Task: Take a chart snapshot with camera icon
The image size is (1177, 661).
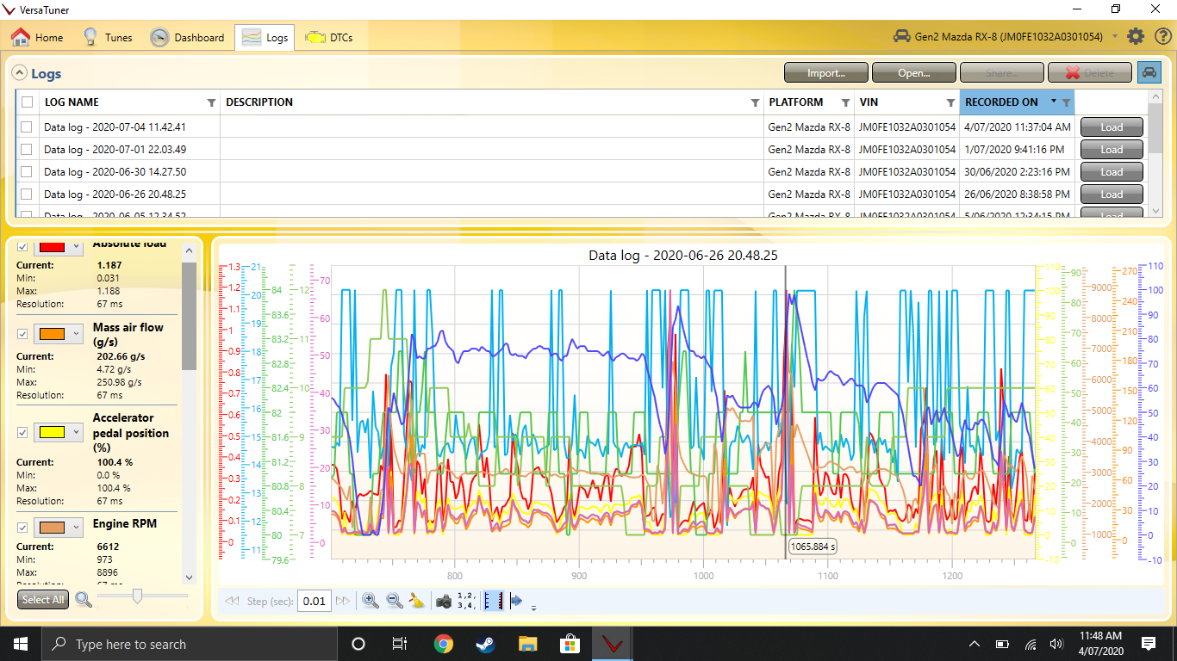Action: [444, 601]
